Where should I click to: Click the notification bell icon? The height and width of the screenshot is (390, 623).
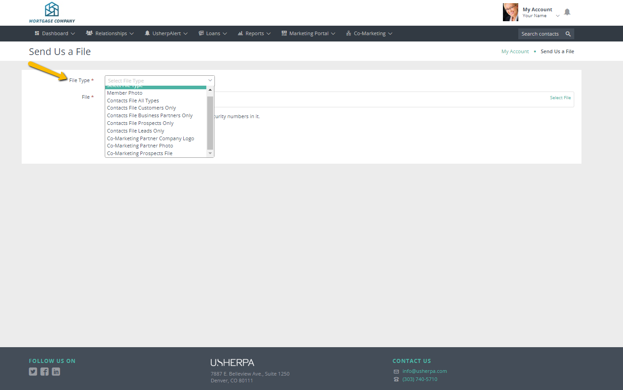567,12
